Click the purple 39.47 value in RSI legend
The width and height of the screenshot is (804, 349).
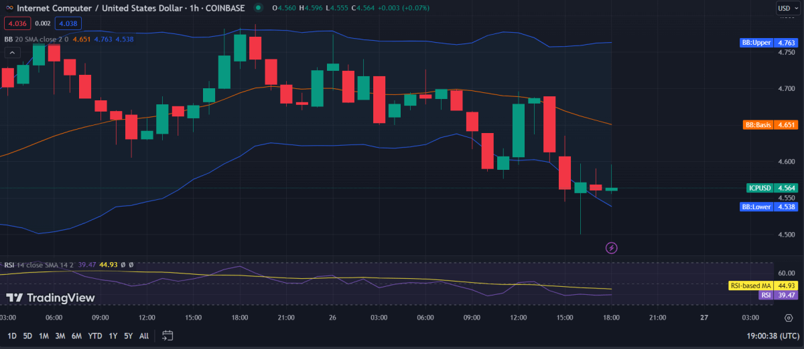[x=87, y=265]
